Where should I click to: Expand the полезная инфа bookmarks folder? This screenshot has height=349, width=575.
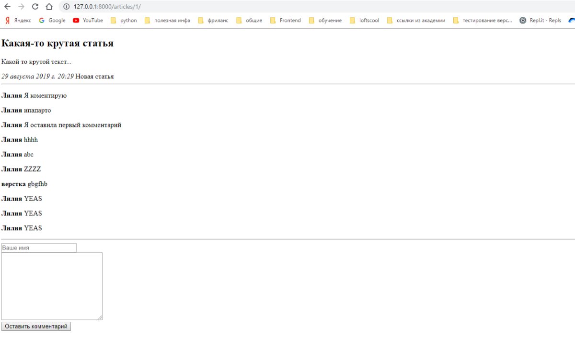(167, 21)
